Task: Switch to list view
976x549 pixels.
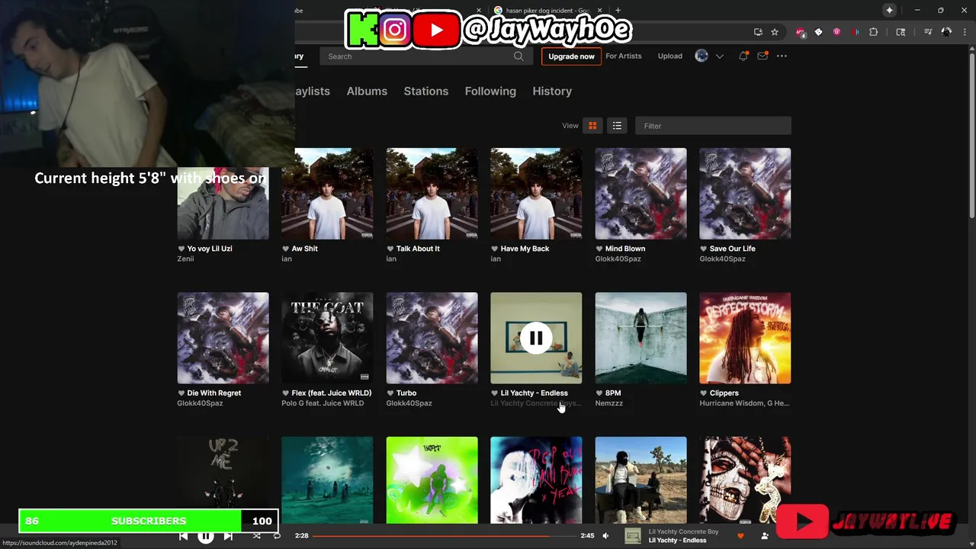Action: click(617, 126)
